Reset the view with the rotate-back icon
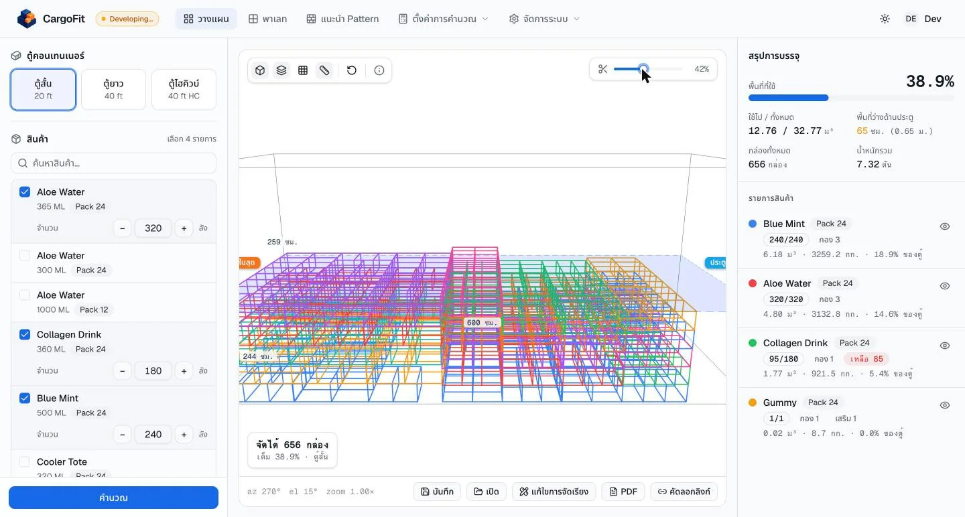Screen dimensions: 965x517 [352, 70]
